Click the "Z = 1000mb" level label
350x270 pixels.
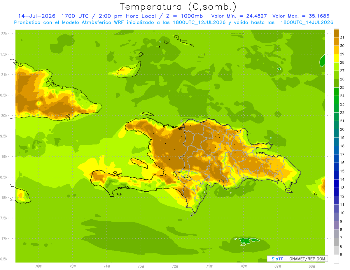tap(185, 16)
